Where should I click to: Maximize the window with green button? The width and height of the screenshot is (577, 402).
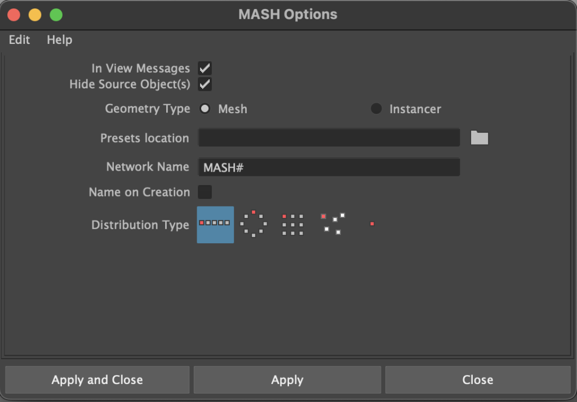(56, 15)
